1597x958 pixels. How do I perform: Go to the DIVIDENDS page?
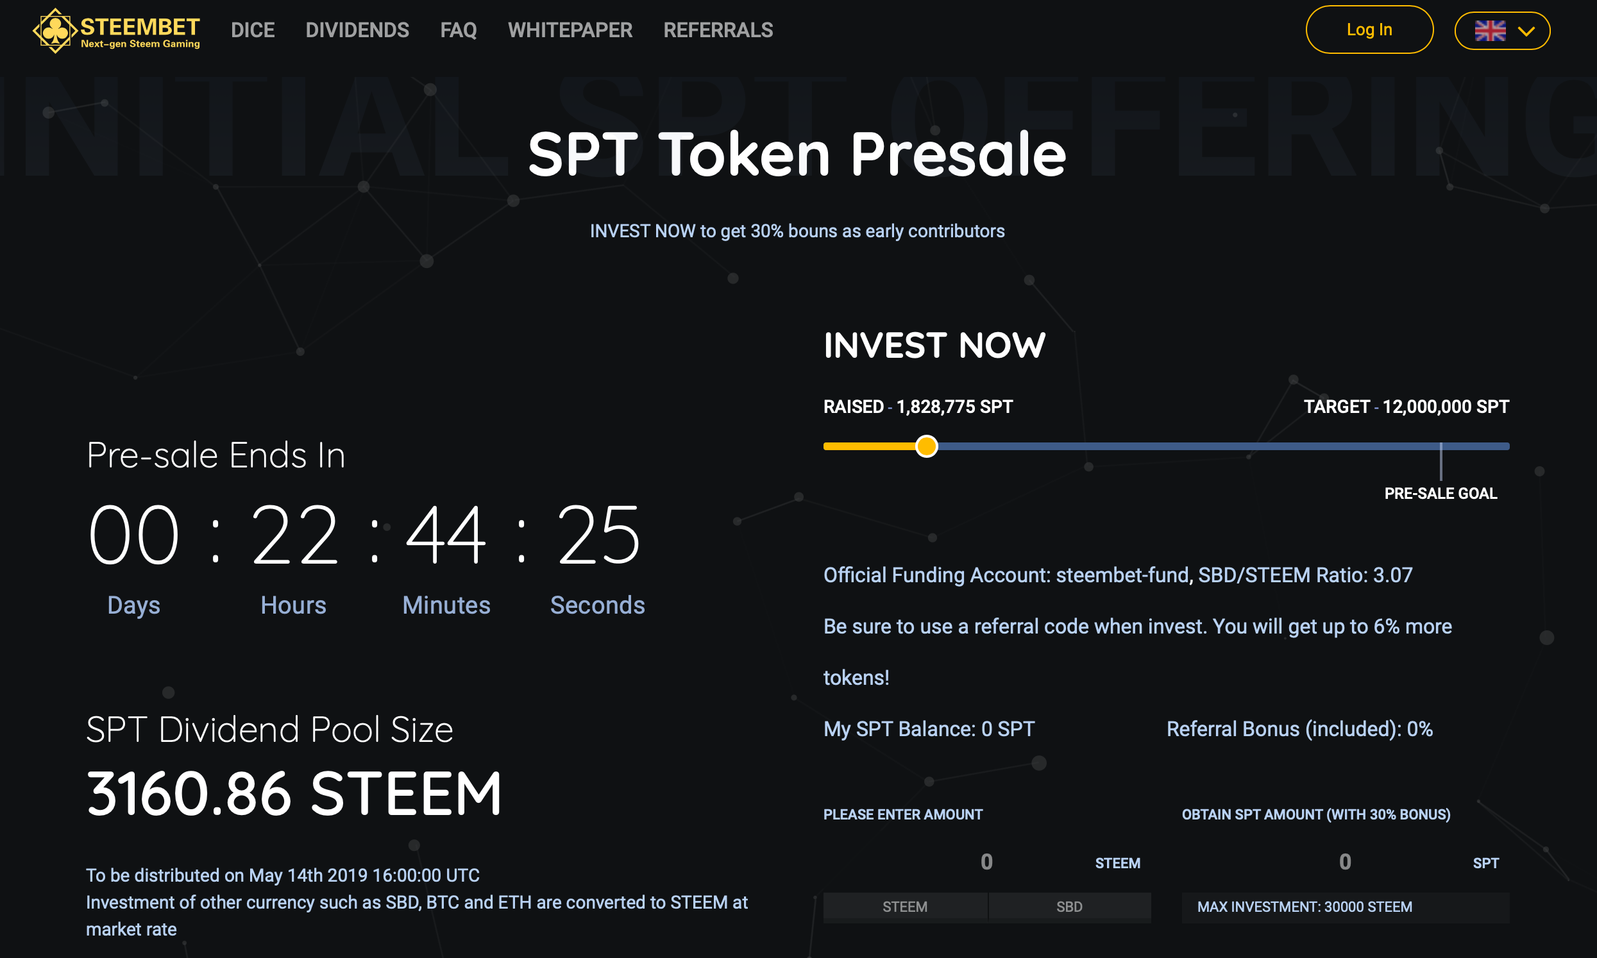coord(357,30)
